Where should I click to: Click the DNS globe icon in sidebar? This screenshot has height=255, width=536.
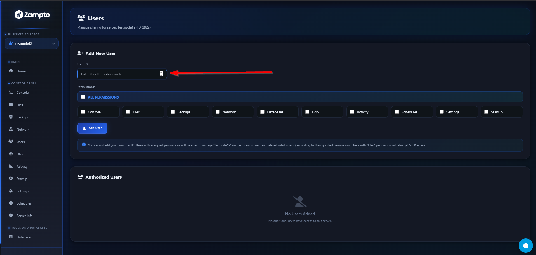coord(11,154)
